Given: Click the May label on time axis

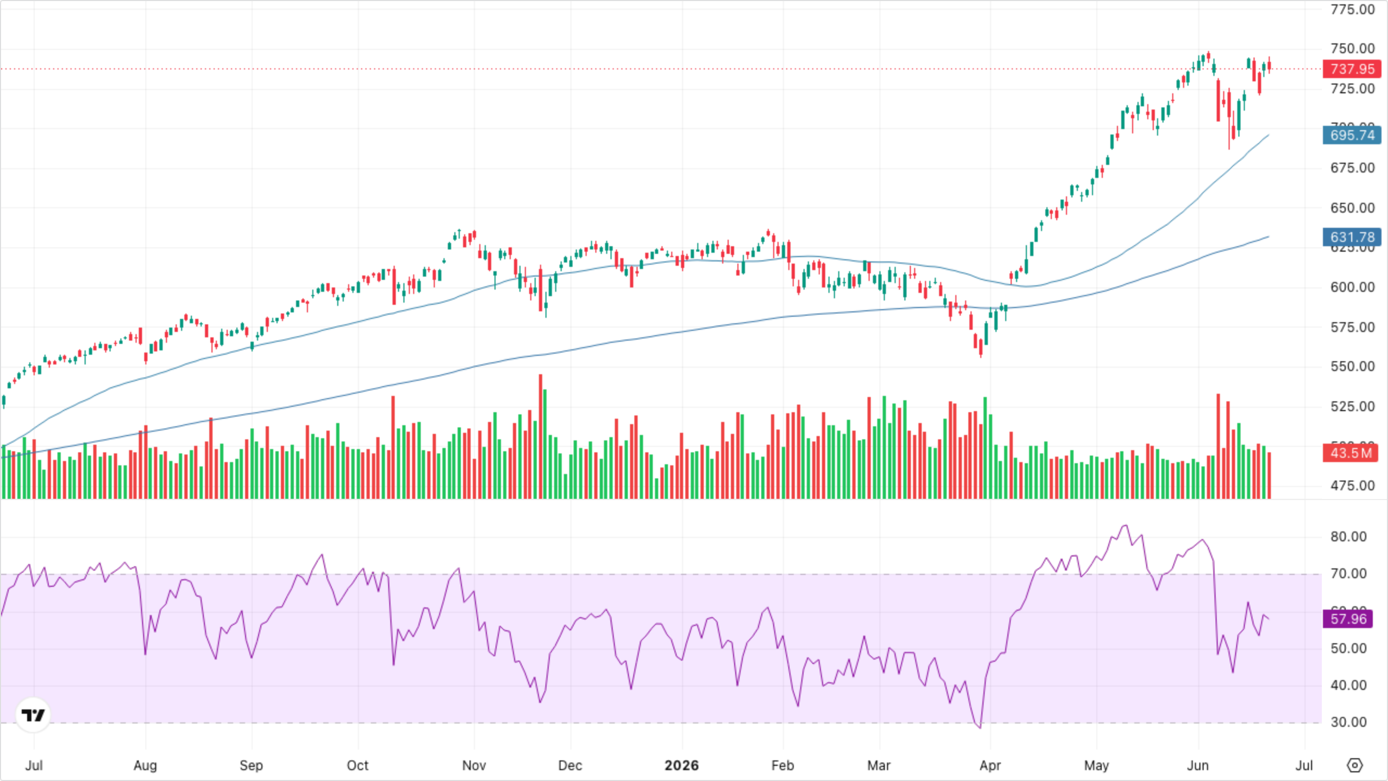Looking at the screenshot, I should pos(1096,765).
